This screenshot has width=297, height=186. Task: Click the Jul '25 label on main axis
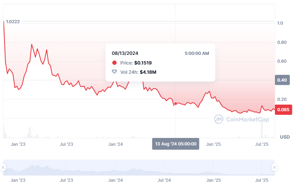tap(262, 144)
